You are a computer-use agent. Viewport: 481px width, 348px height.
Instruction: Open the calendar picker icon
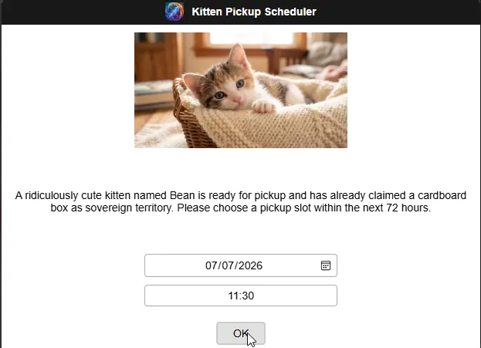pos(326,265)
